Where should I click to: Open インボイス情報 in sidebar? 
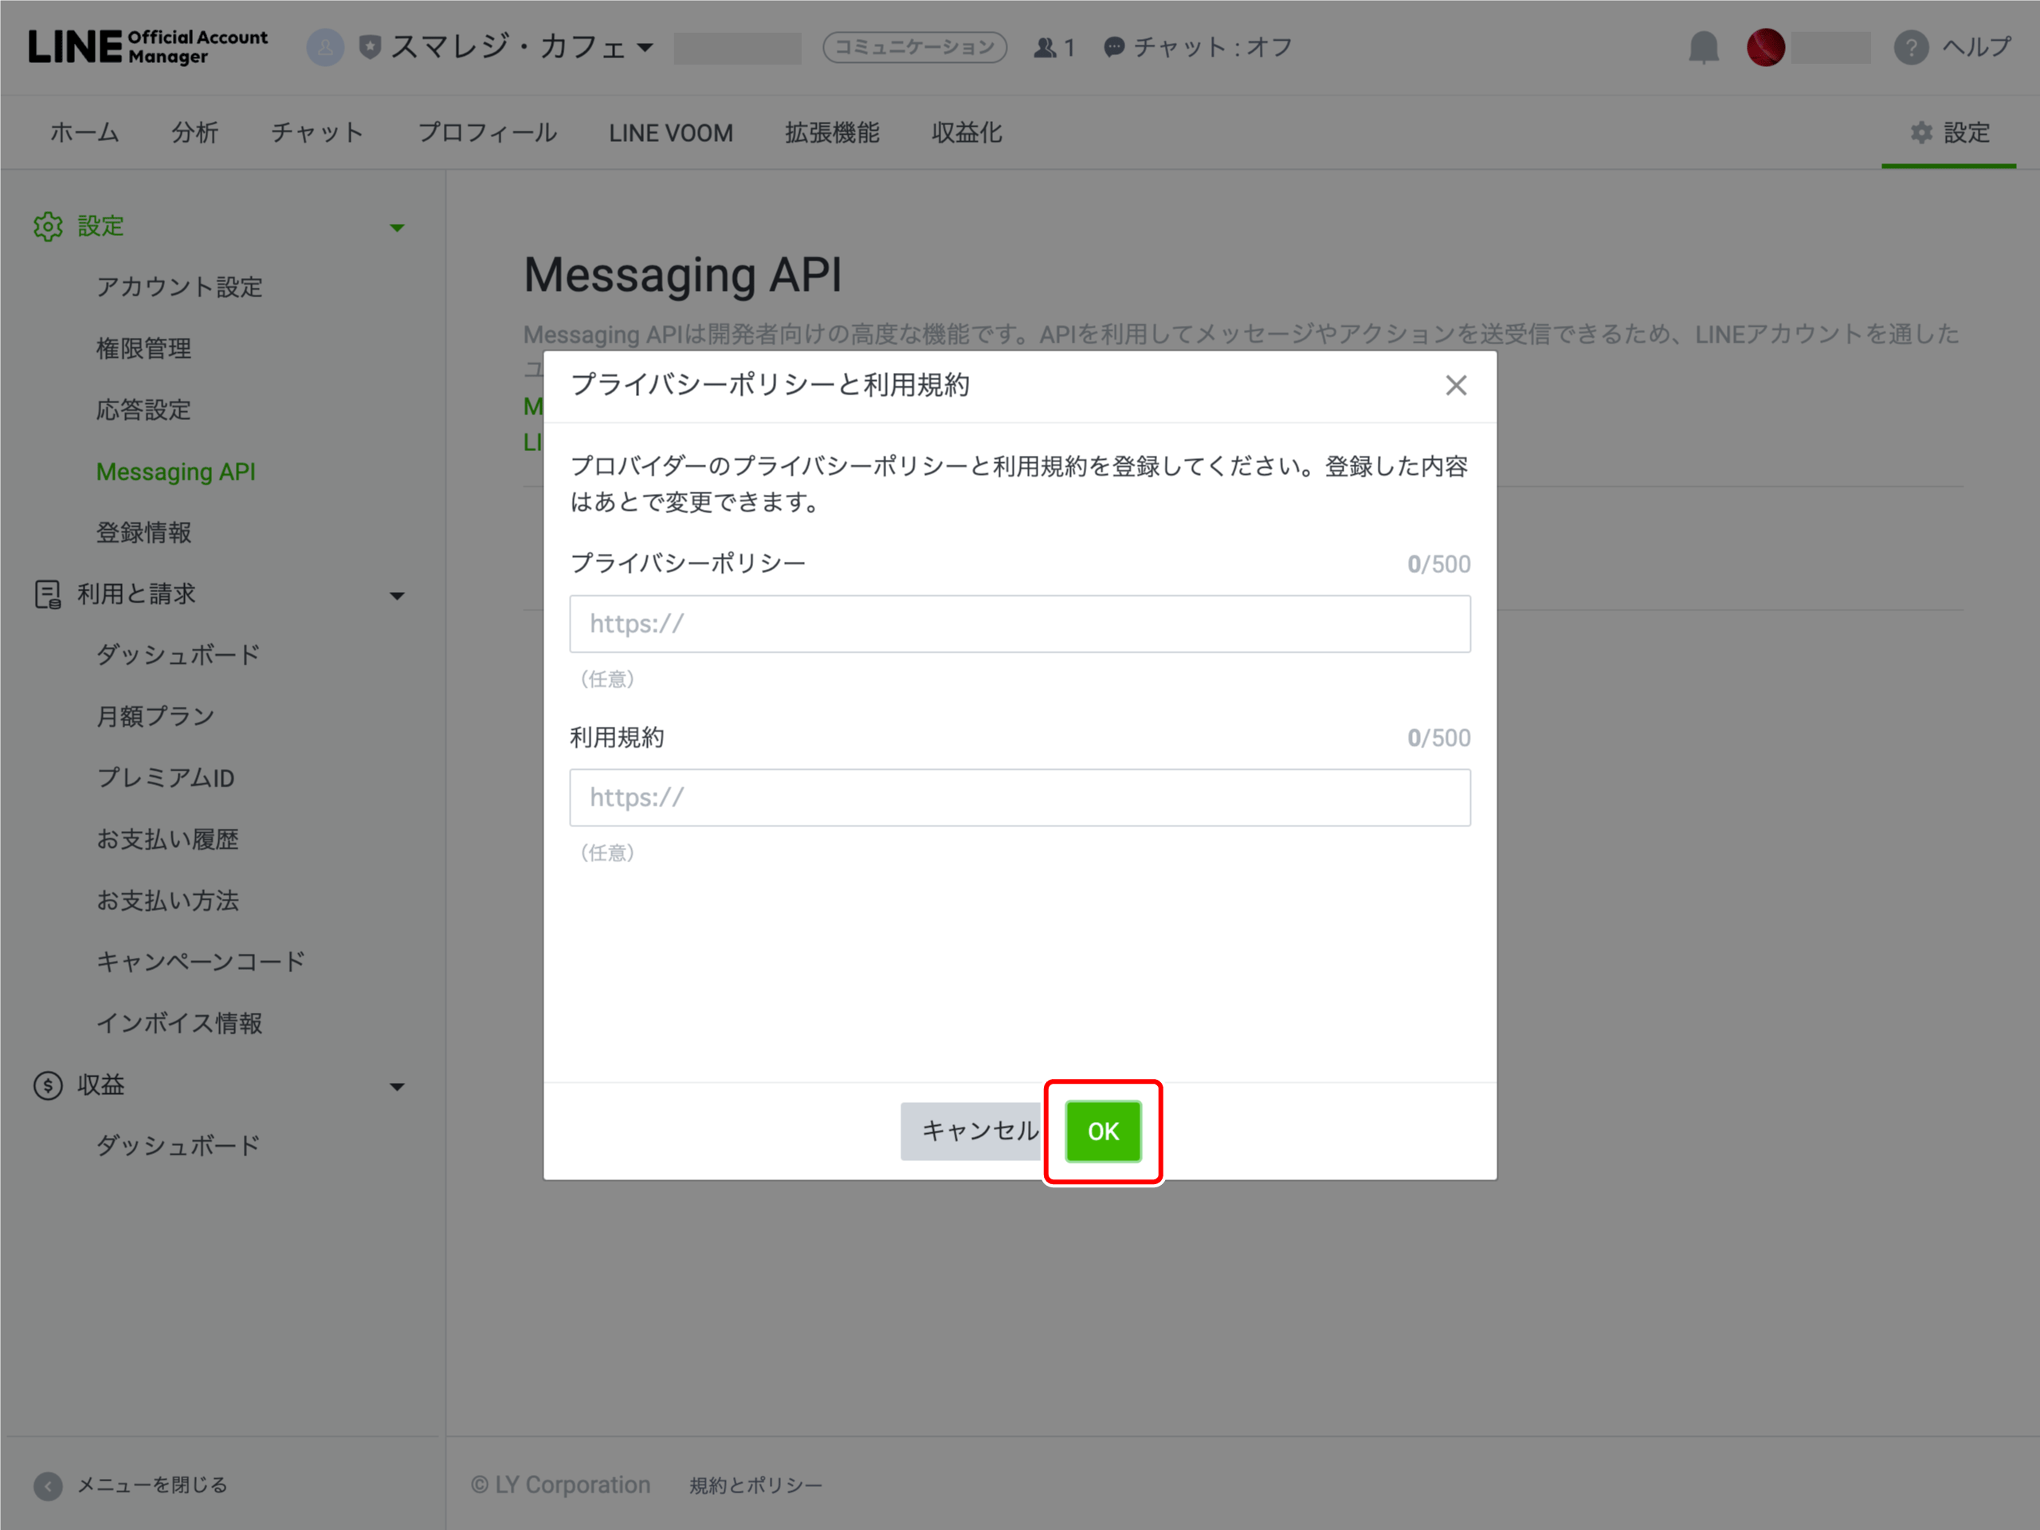pyautogui.click(x=180, y=1022)
